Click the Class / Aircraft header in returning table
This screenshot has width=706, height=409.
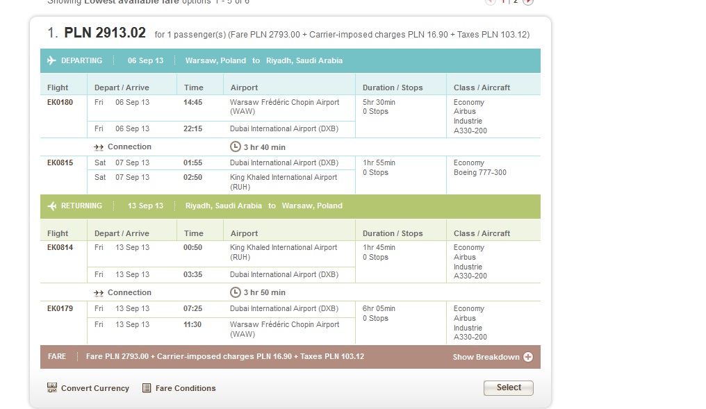[x=482, y=233]
